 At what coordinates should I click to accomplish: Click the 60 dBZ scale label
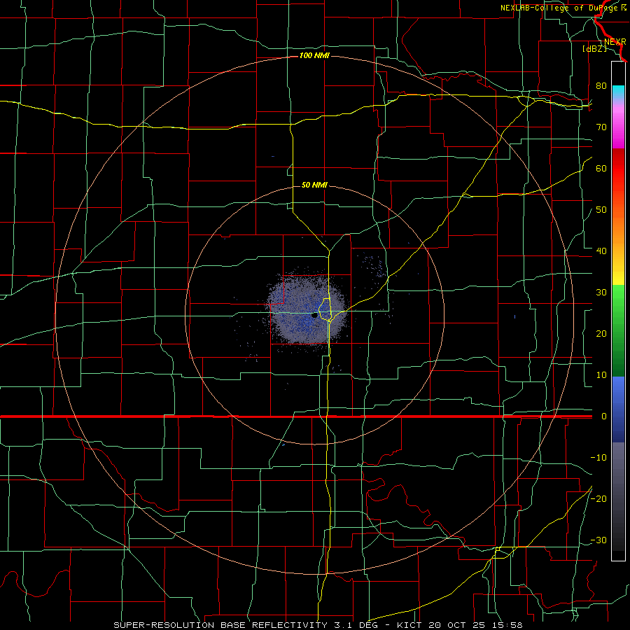pyautogui.click(x=601, y=168)
